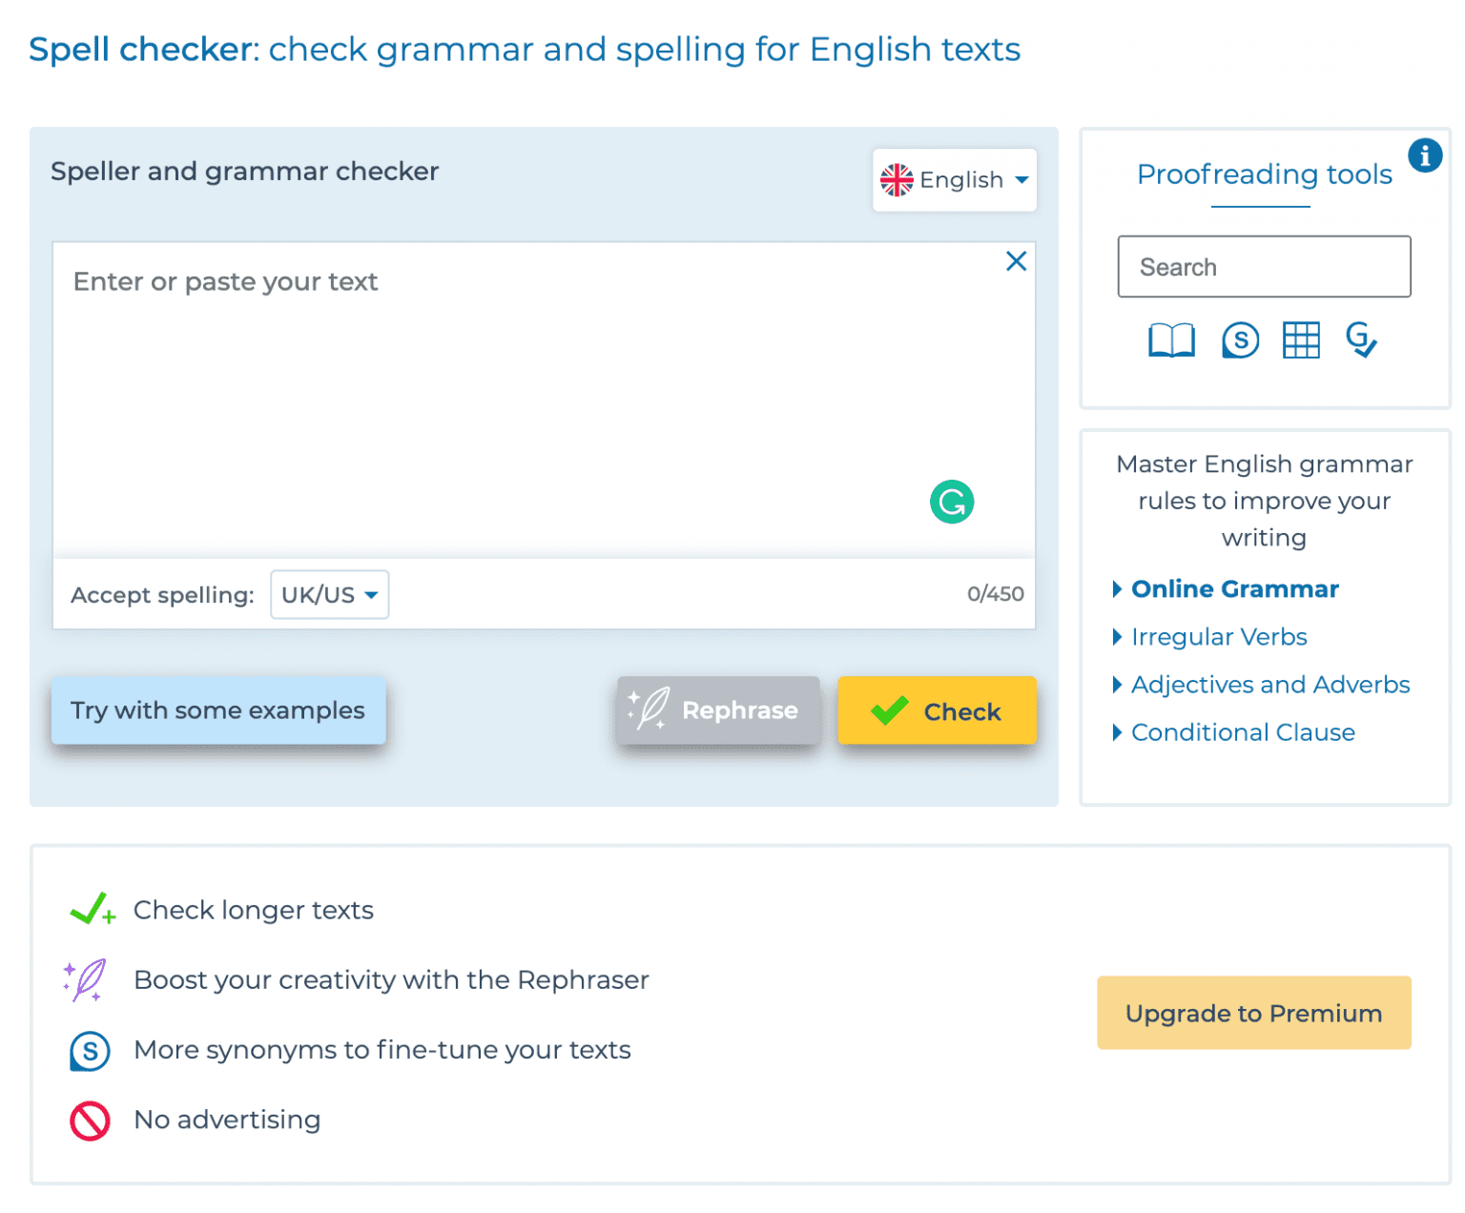Click Upgrade to Premium
Viewport: 1465px width, 1213px height.
tap(1252, 1013)
